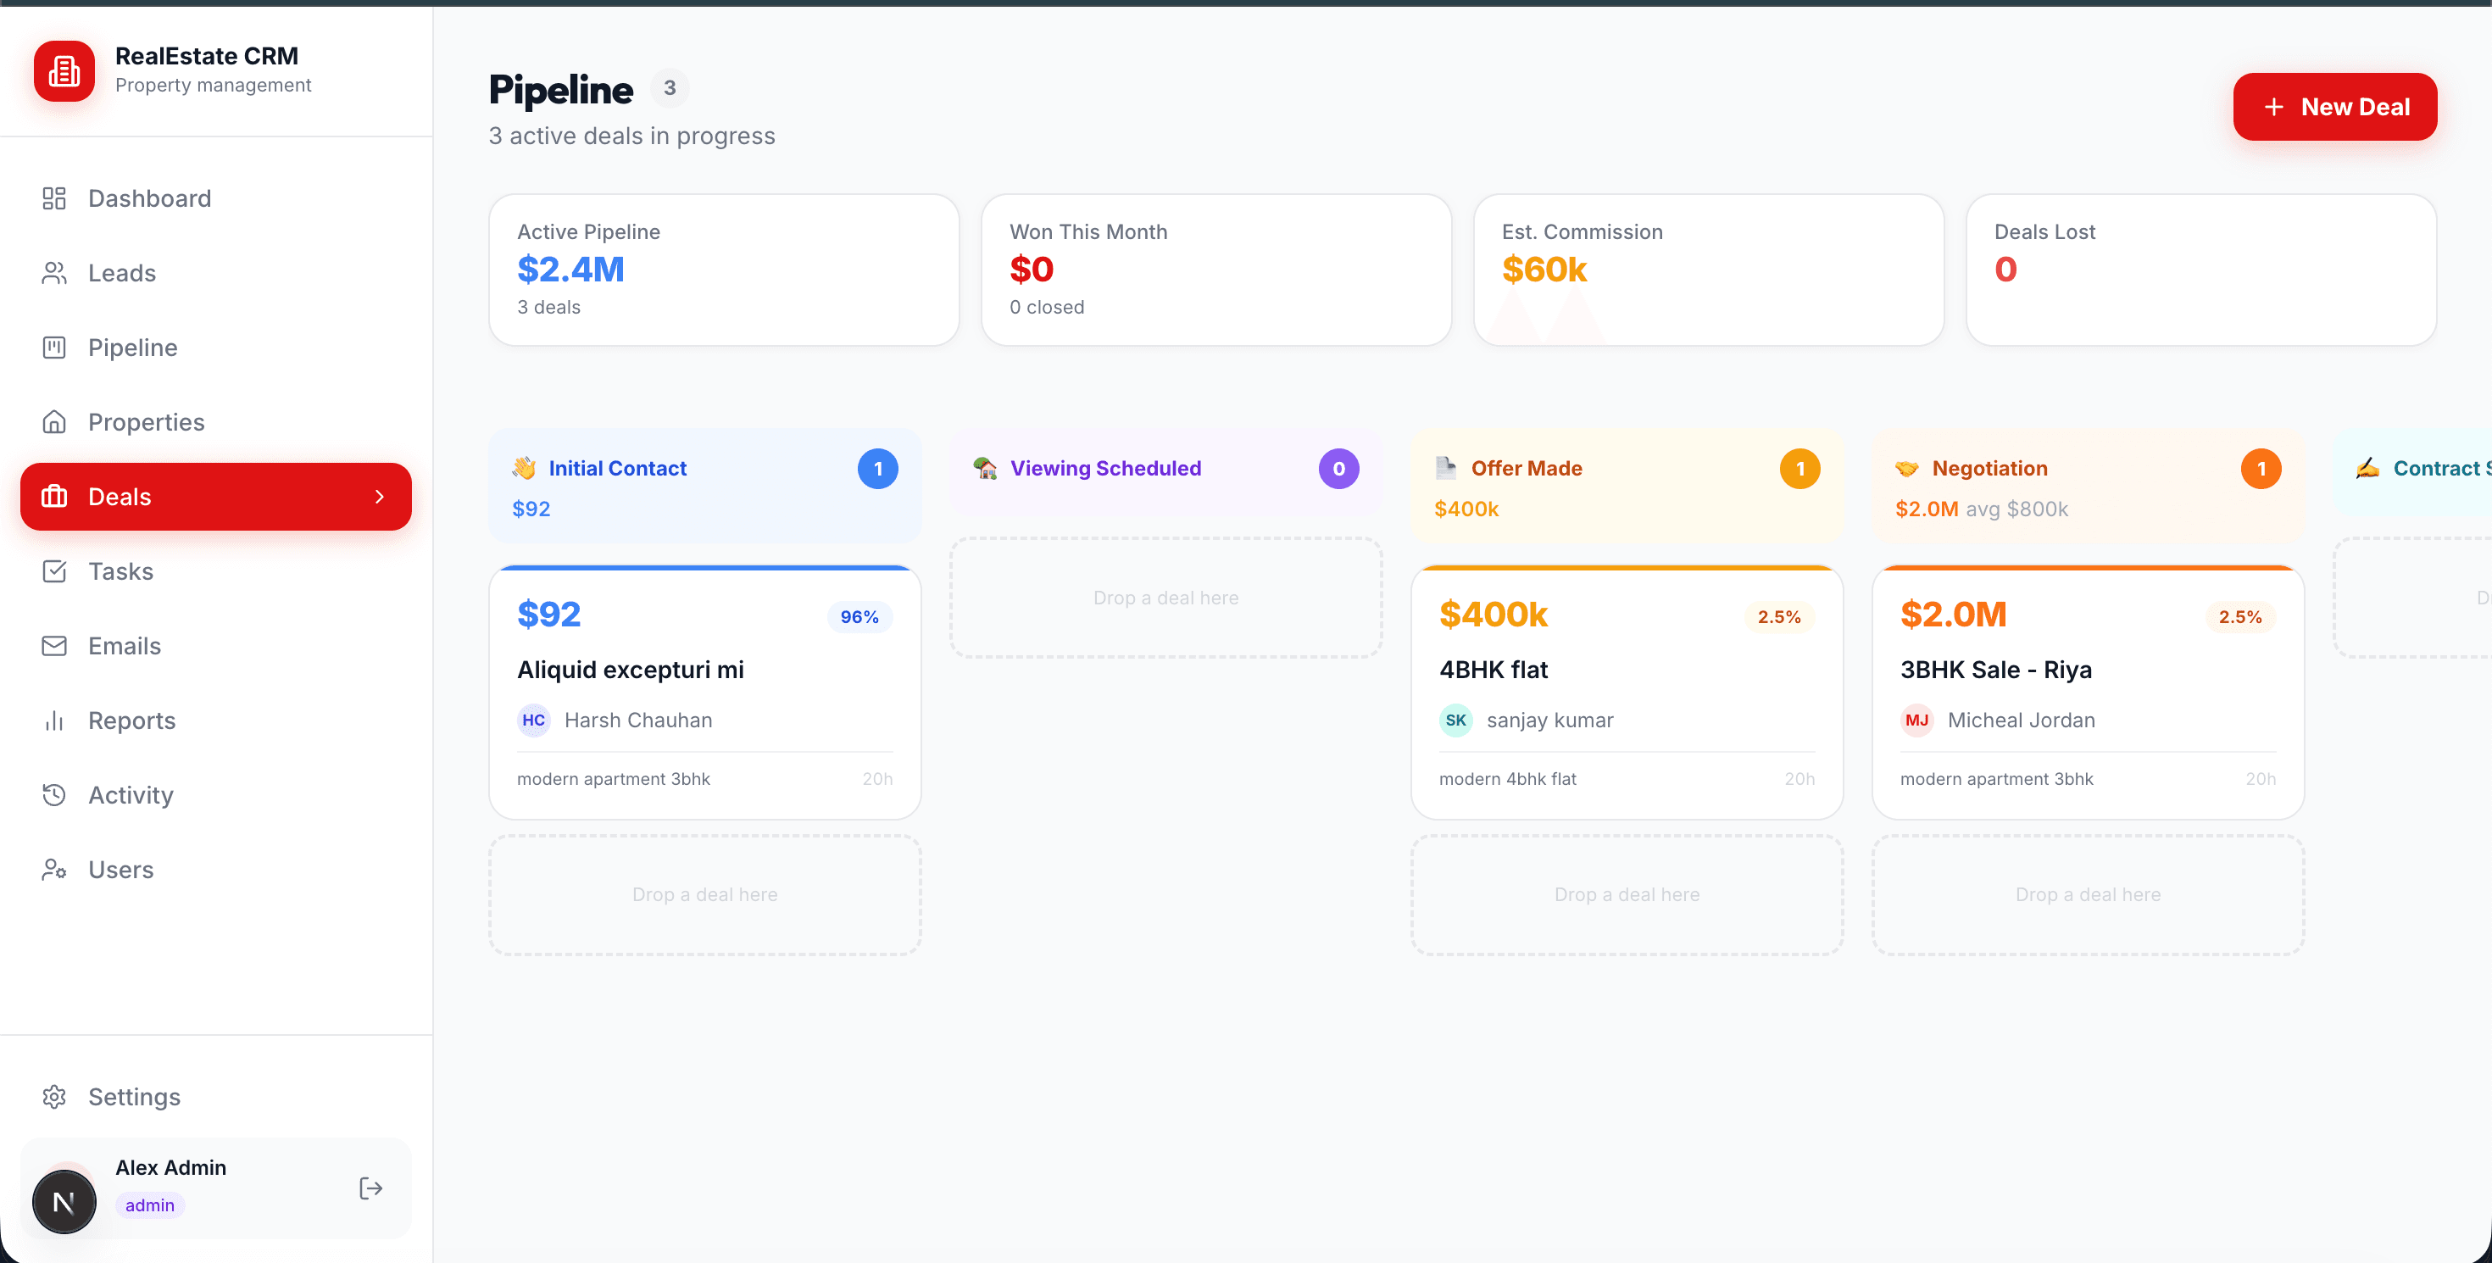Click the 96% probability badge
The width and height of the screenshot is (2492, 1263).
click(x=859, y=616)
